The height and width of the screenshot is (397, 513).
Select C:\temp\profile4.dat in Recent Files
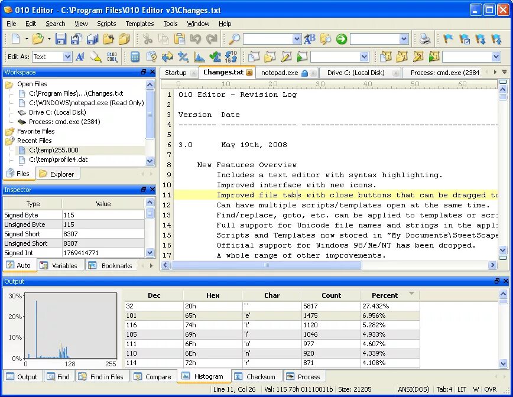pyautogui.click(x=59, y=160)
